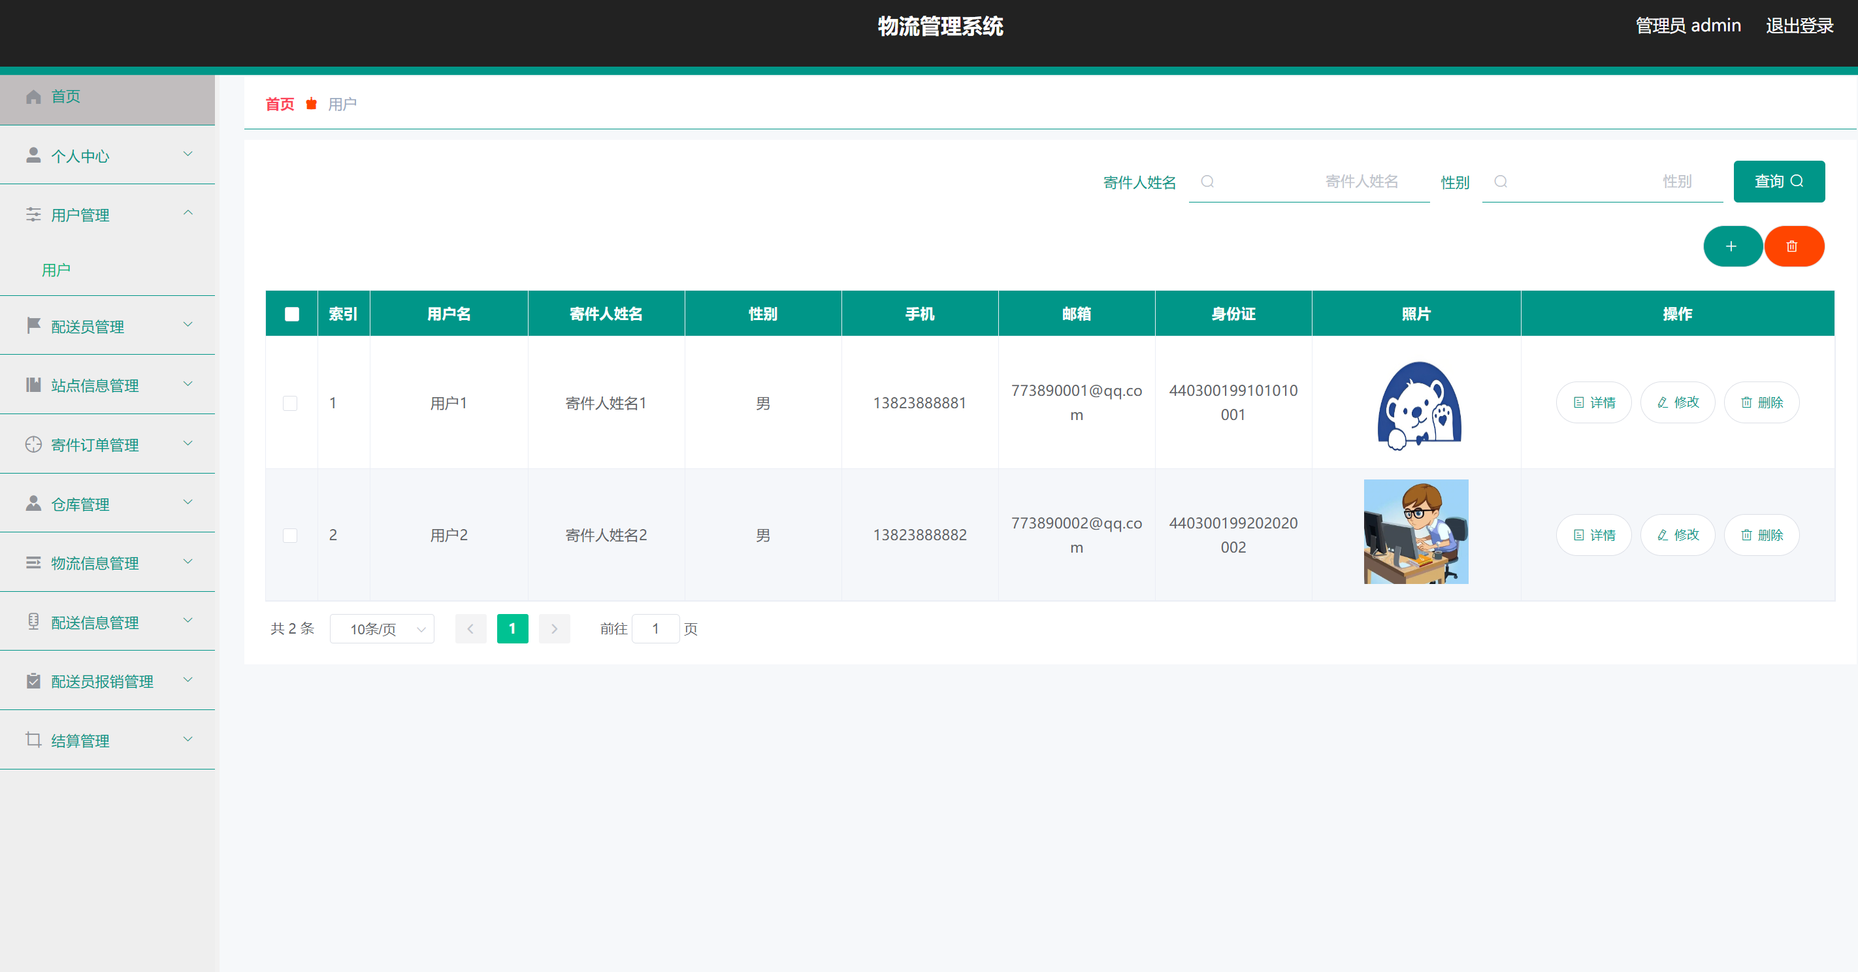The image size is (1858, 972).
Task: Expand the 物流信息管理 chevron
Action: (x=187, y=562)
